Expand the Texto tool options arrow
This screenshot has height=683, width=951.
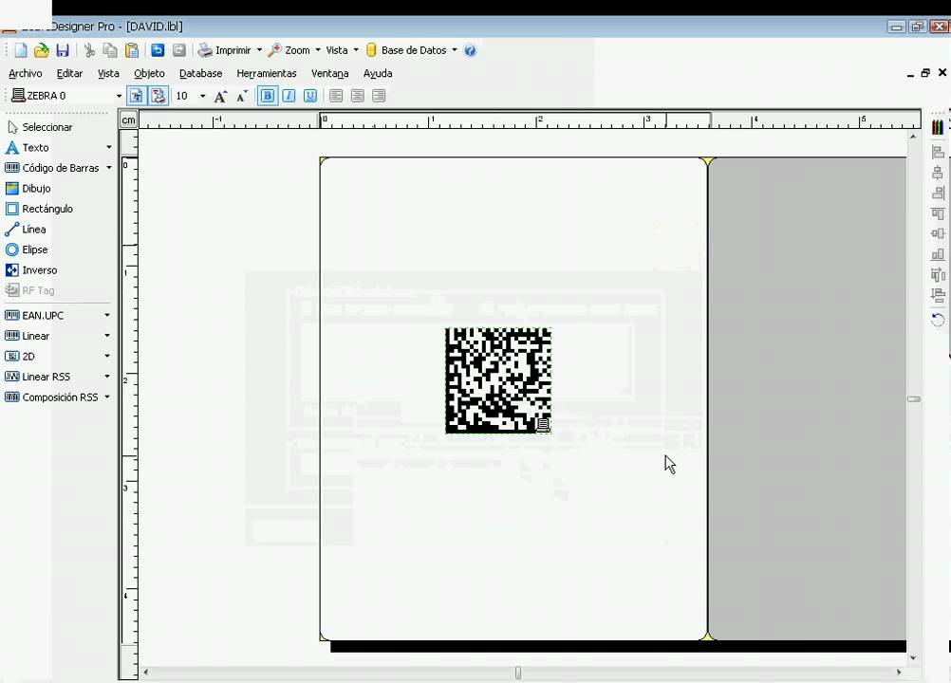(108, 147)
